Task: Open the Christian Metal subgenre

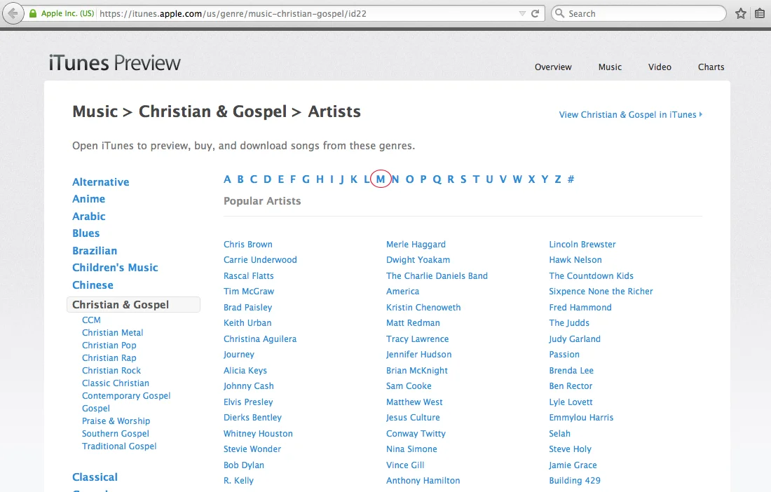Action: (113, 333)
